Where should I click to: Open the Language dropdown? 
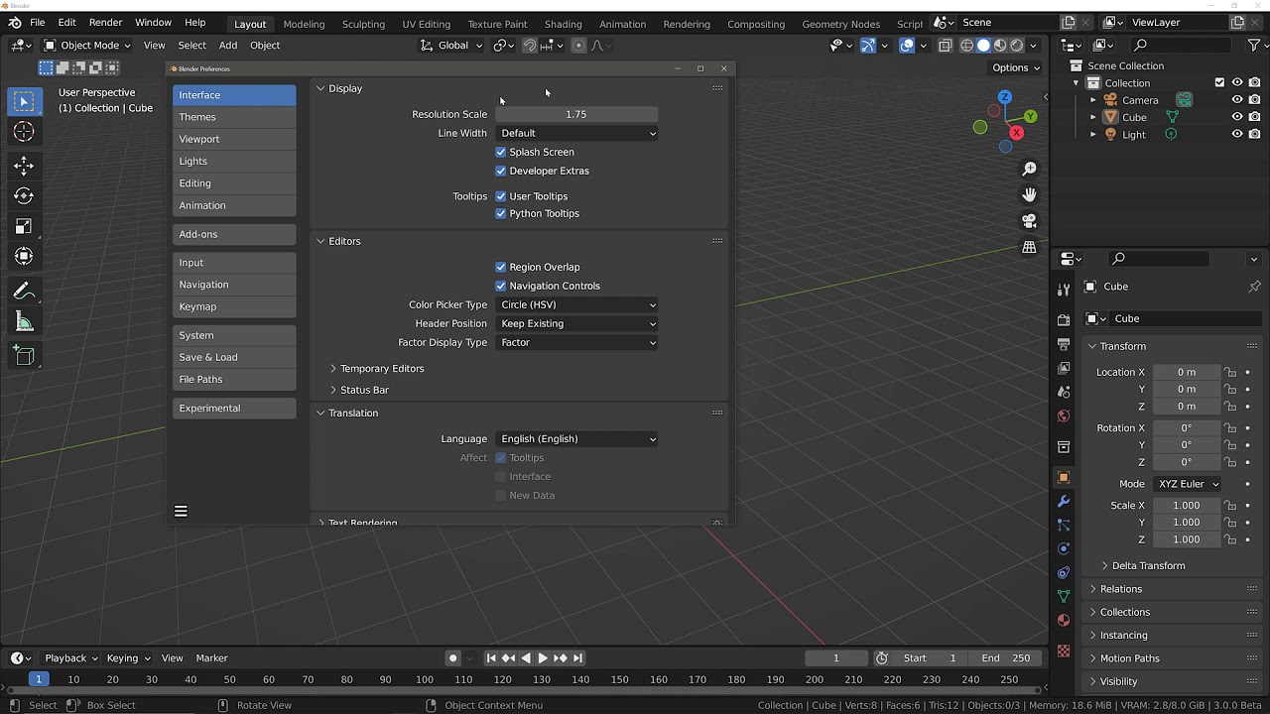point(576,438)
